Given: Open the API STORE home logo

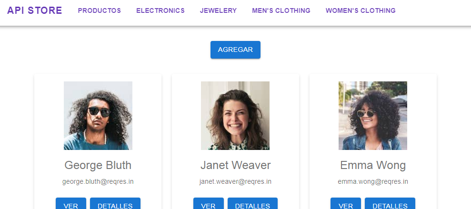Looking at the screenshot, I should 35,10.
